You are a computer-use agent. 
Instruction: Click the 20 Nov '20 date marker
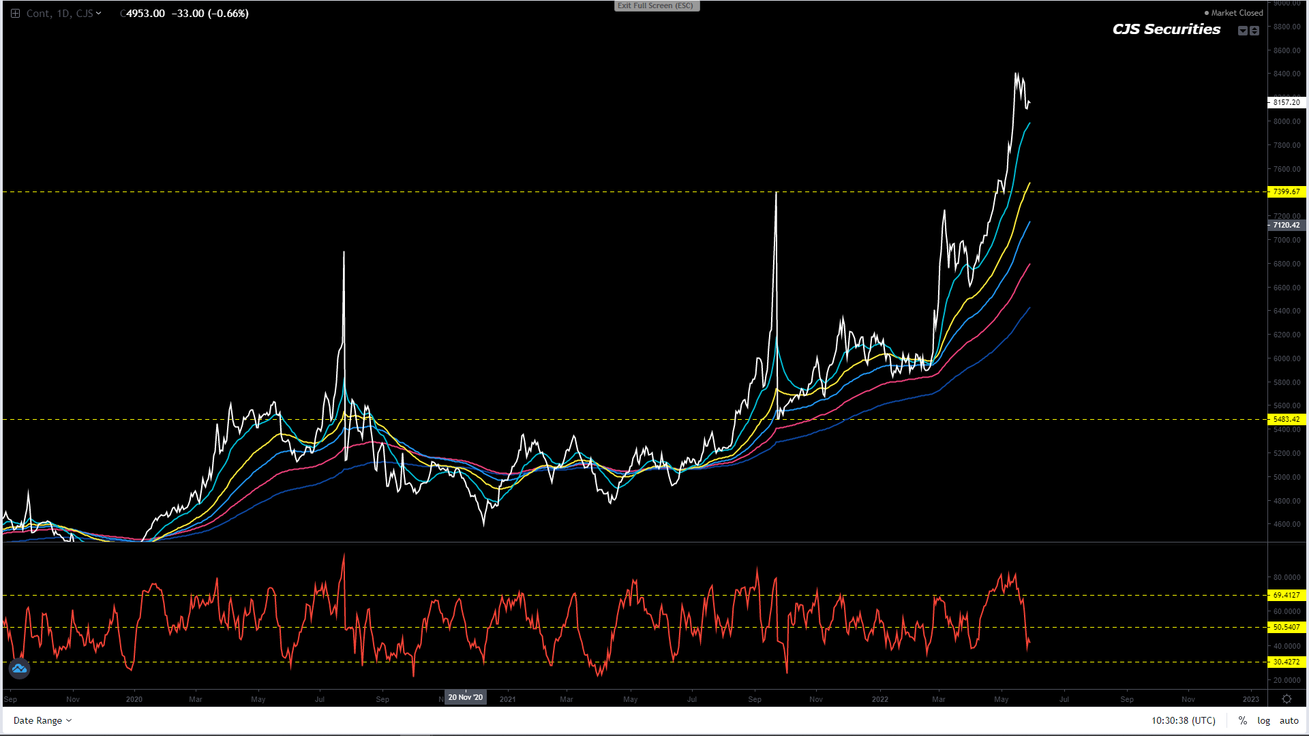(x=465, y=697)
